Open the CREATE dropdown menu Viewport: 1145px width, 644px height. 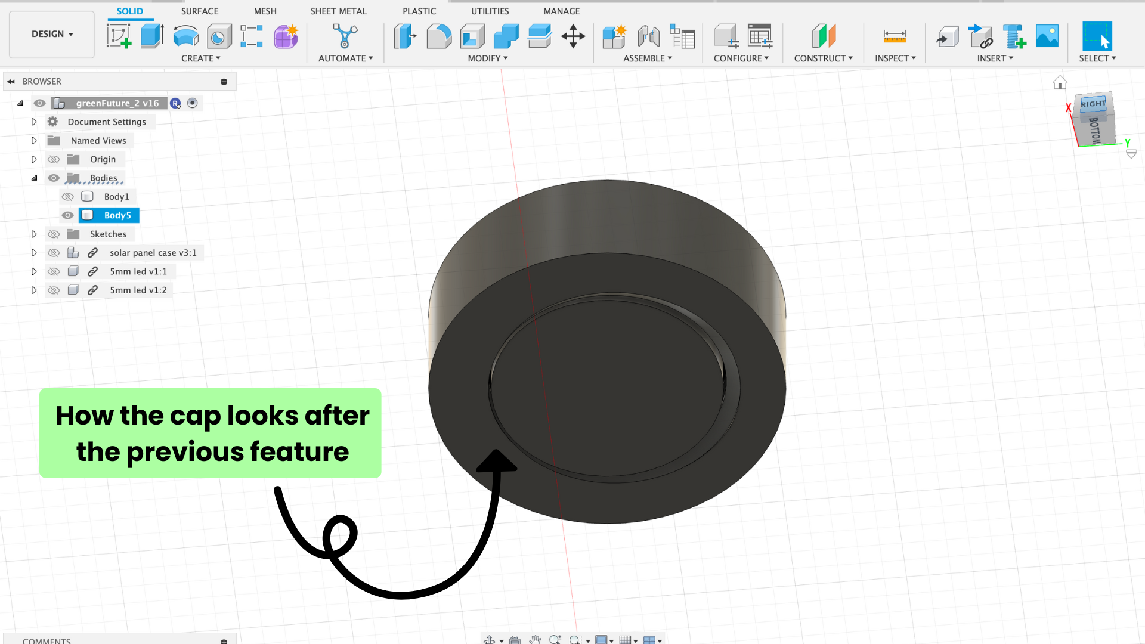[201, 58]
